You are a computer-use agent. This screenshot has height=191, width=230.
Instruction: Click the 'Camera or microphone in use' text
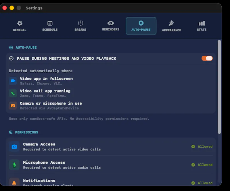point(51,103)
